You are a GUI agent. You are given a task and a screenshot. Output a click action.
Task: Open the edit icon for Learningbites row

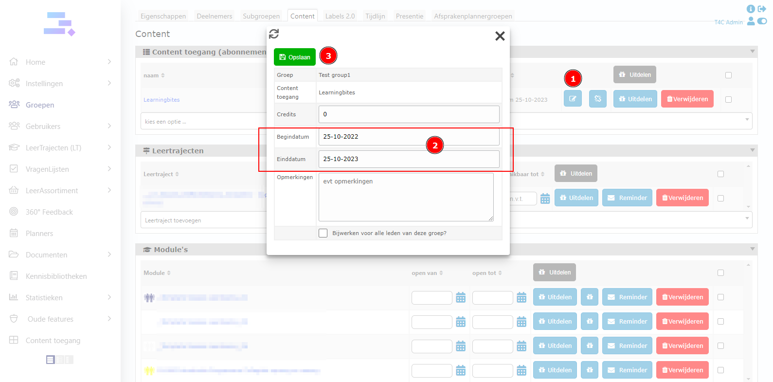point(573,99)
